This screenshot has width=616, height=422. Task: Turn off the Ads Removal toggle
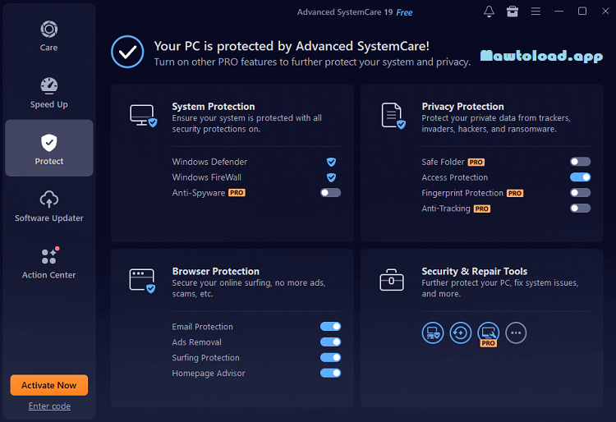point(330,342)
